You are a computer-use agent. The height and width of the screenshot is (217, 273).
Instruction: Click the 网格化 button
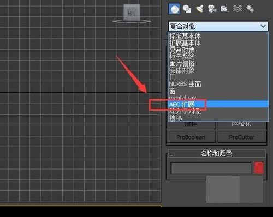pyautogui.click(x=242, y=125)
